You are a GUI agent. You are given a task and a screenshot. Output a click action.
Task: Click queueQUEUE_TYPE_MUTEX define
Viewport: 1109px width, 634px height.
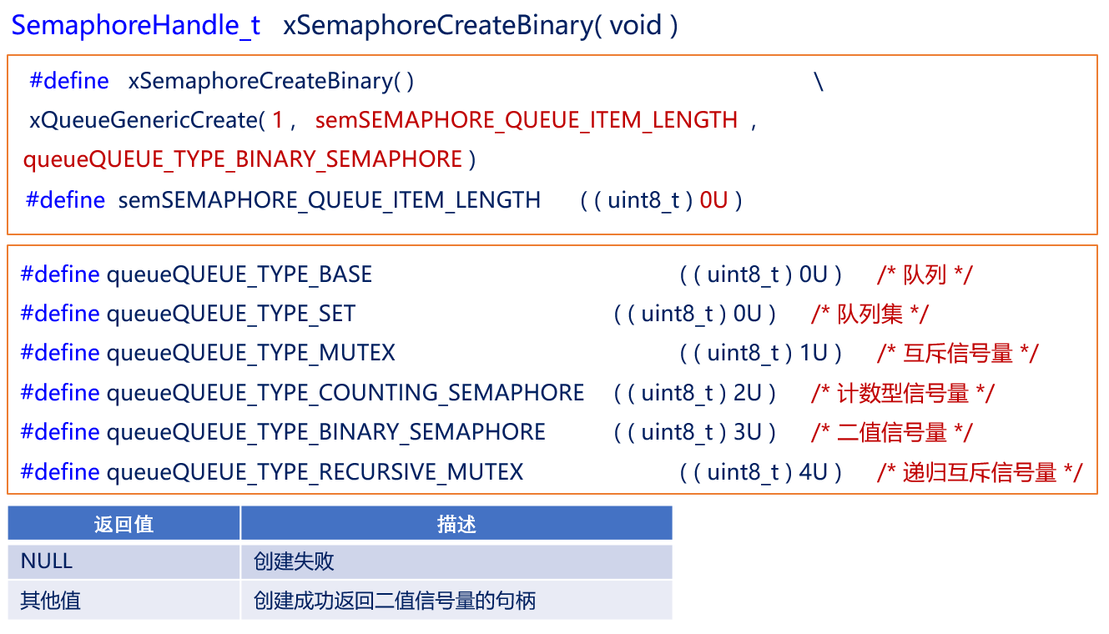208,353
